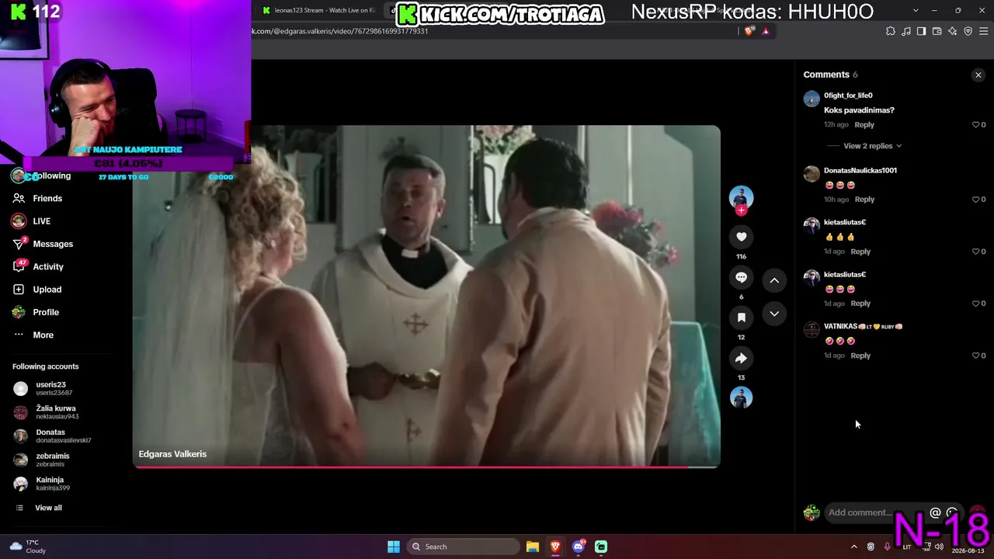
Task: Open the Brave Wallet icon
Action: (x=937, y=31)
